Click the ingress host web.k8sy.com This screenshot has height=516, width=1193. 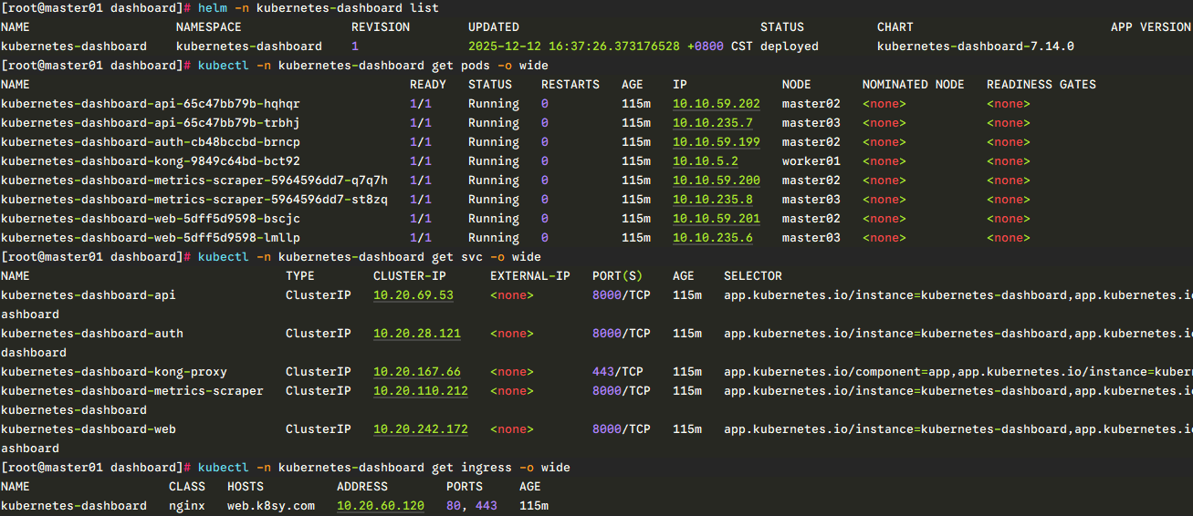270,506
